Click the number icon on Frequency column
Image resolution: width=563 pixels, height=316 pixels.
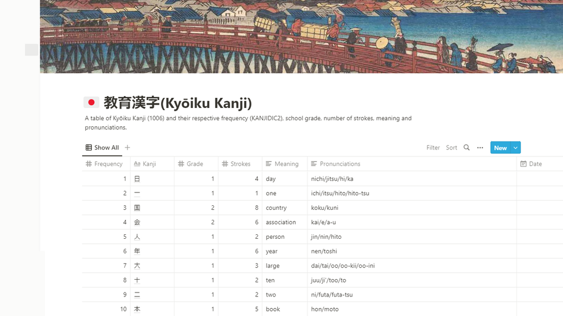89,164
